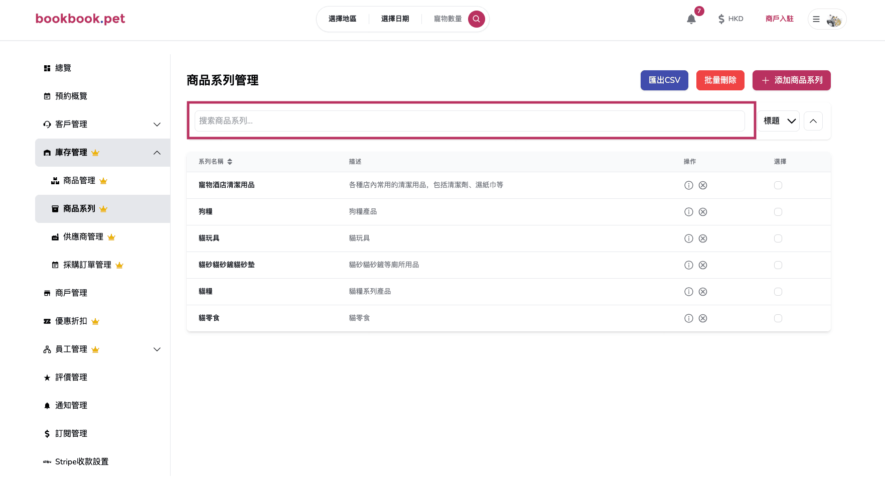
Task: Select the 寵物酒店清潔用品 checkbox
Action: 778,185
